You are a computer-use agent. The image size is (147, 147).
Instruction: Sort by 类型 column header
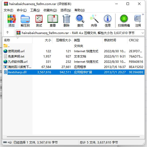[88, 40]
